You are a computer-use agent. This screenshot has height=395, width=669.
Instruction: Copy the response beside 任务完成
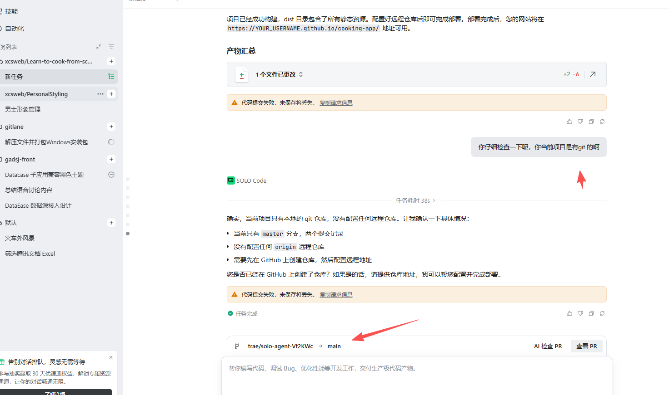coord(591,313)
